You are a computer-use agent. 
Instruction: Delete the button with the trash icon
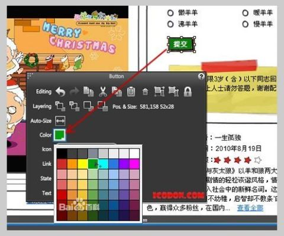[x=145, y=92]
